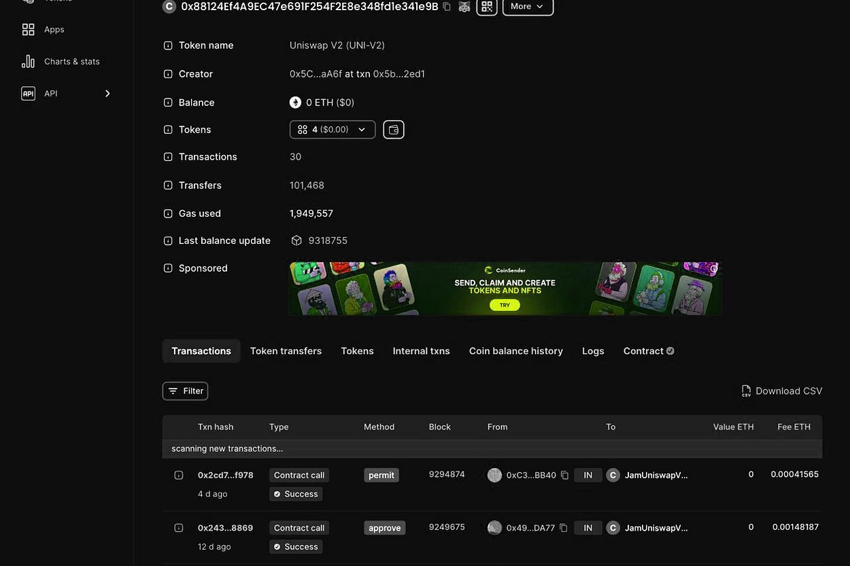Info icon next to Tokens

168,130
